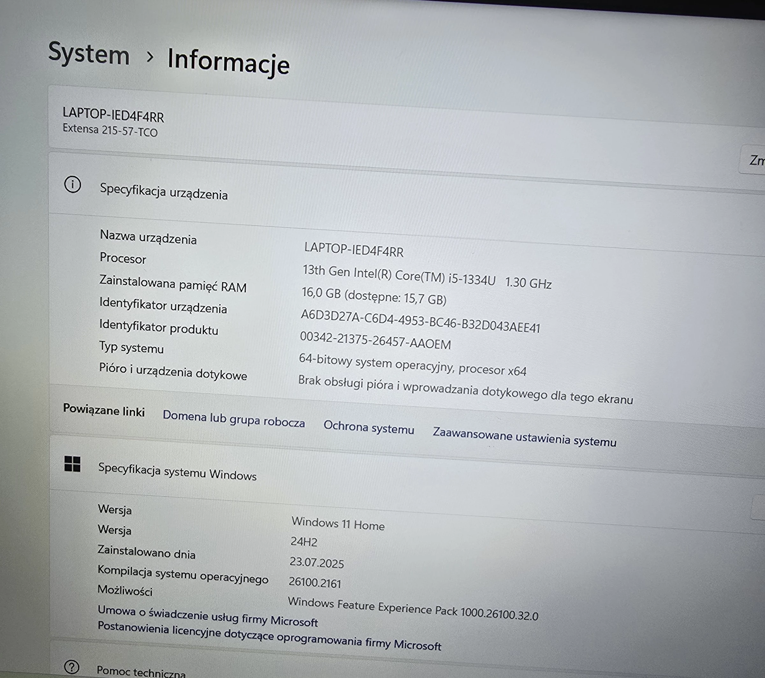Click the Windows logo icon near Specyfikacja systemu Windows

pyautogui.click(x=73, y=463)
